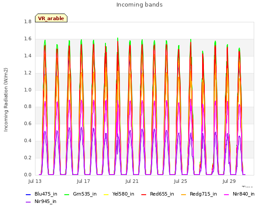Click the green Grn535_in legend color marker
280x210 pixels.
pyautogui.click(x=67, y=194)
